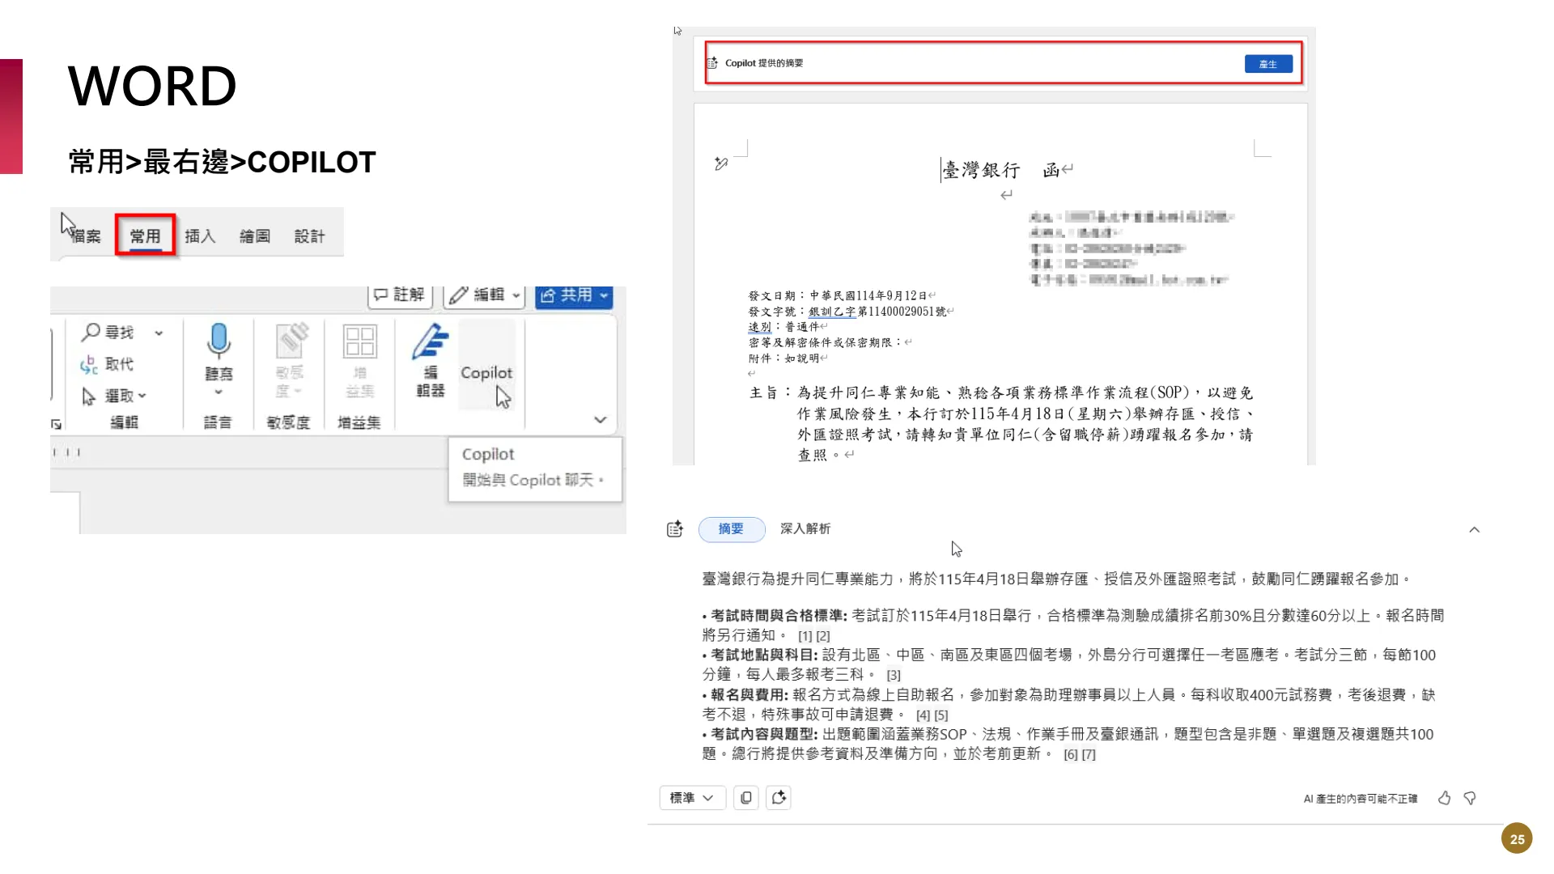Click the Copilot summary panel icon
The height and width of the screenshot is (874, 1554).
[x=675, y=529]
